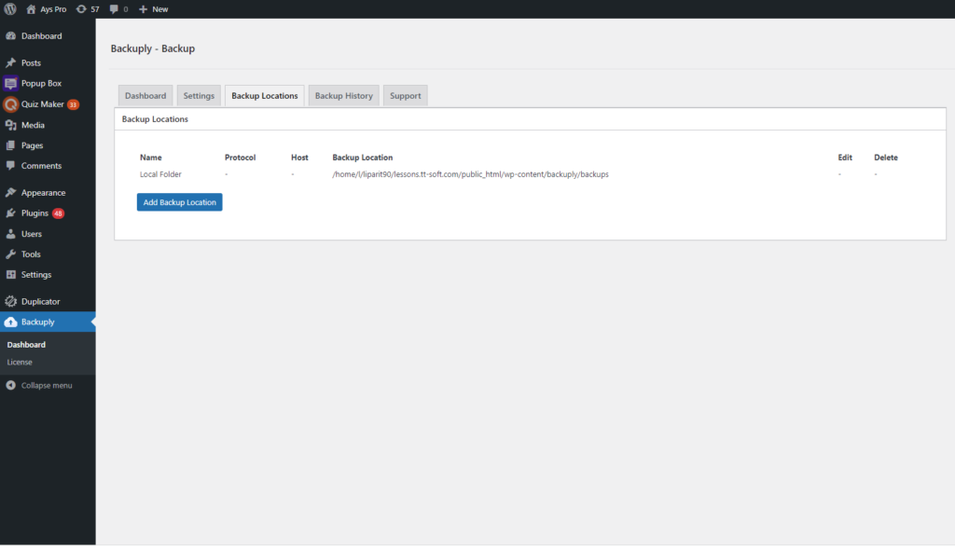Click the Backup Location column header
This screenshot has width=955, height=549.
(363, 157)
